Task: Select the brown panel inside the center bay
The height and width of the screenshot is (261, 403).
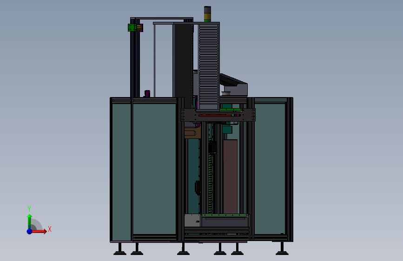Action: (x=230, y=176)
